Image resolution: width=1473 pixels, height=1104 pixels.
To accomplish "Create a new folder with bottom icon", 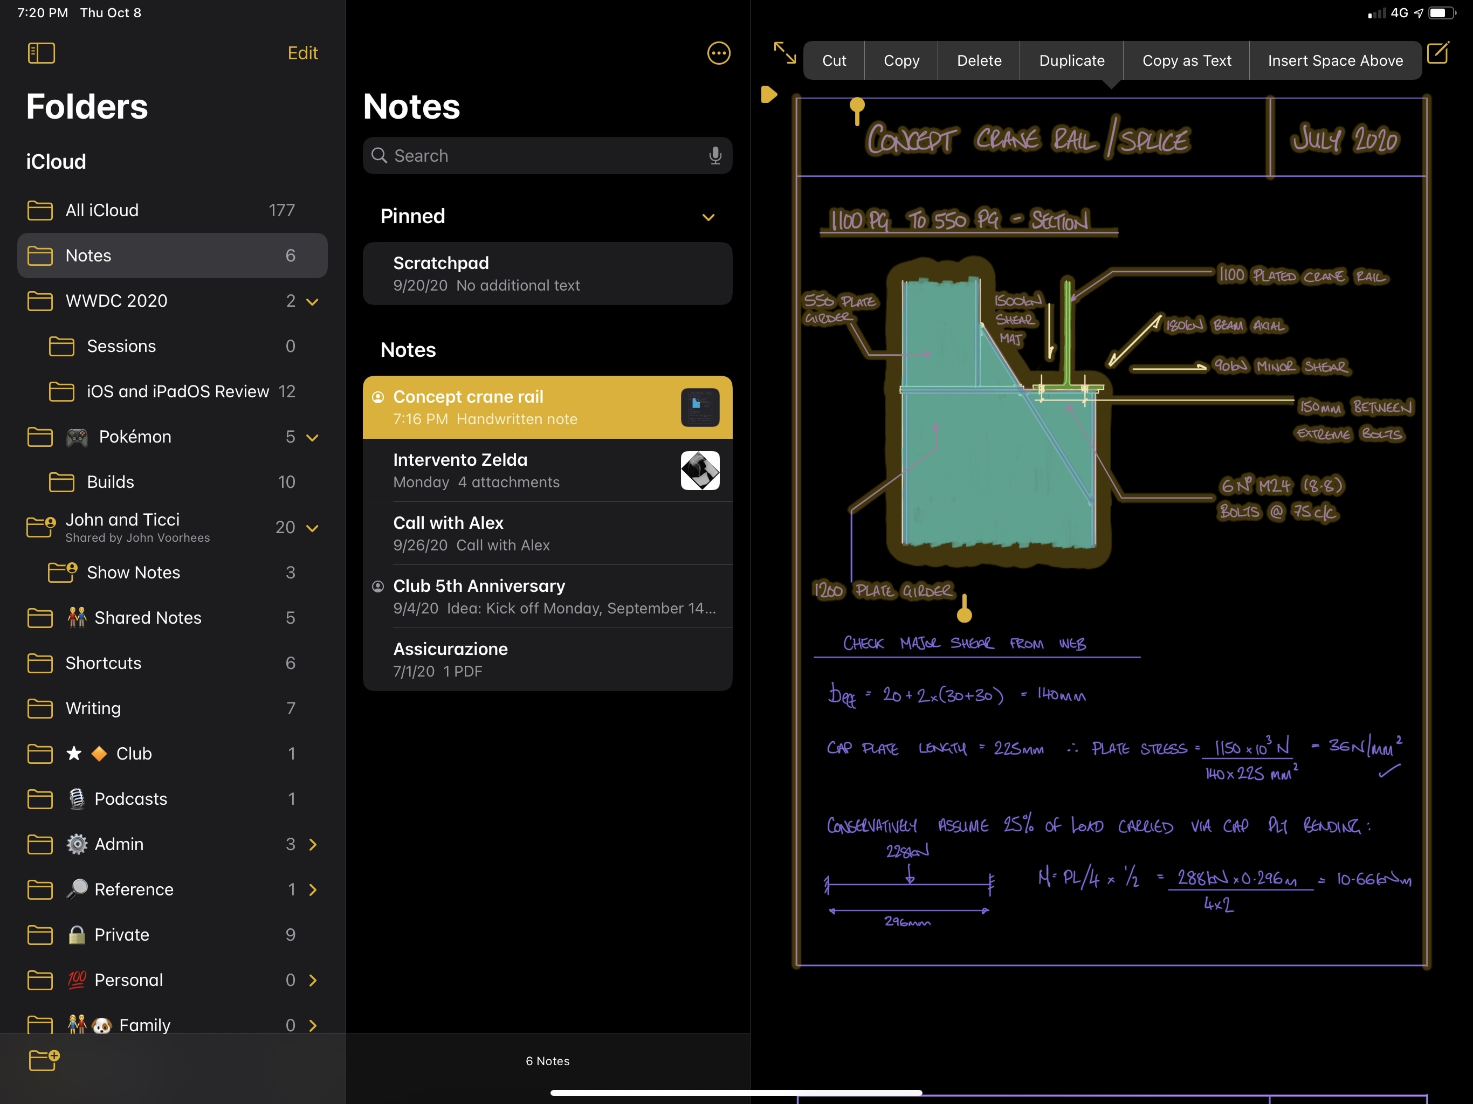I will coord(44,1059).
